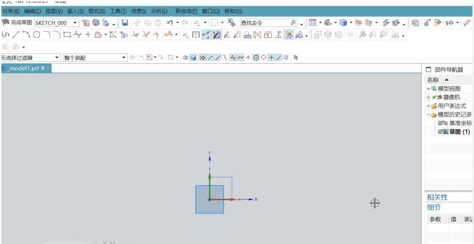Image resolution: width=474 pixels, height=244 pixels.
Task: Open the Undo history dropdown arrow
Action: 177,23
